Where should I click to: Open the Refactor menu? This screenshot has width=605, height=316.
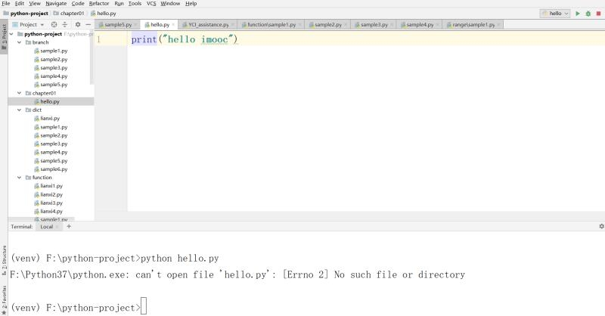99,4
